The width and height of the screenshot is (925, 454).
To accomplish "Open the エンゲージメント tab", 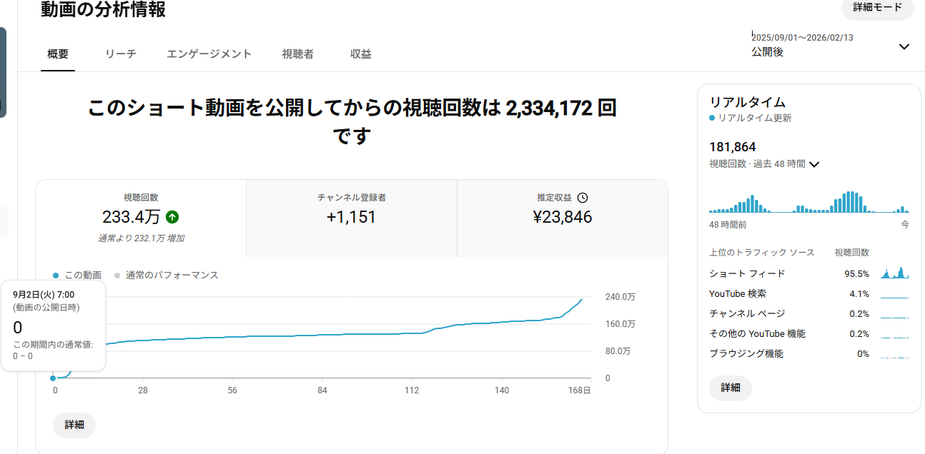I will pos(209,54).
